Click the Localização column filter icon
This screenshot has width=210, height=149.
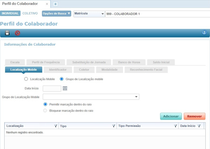(x=56, y=126)
